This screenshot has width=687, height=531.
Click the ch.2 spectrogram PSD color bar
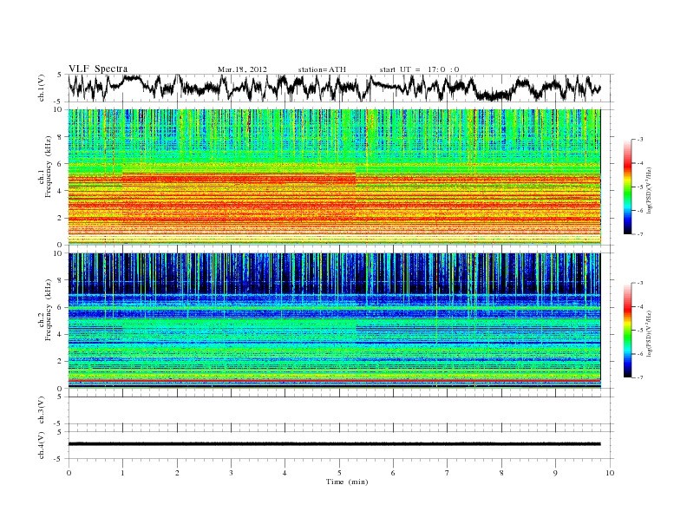click(x=627, y=330)
